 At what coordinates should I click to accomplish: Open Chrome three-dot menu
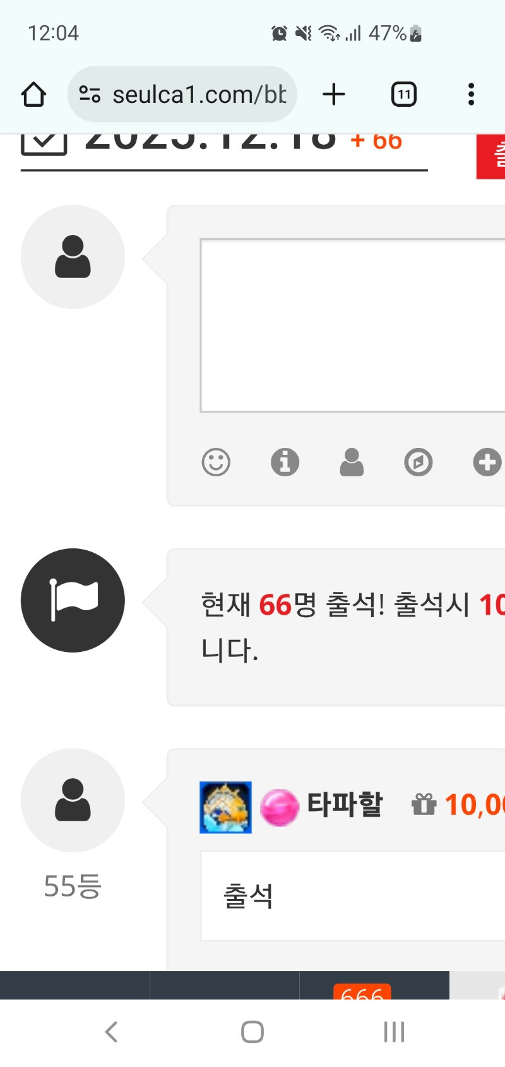(x=471, y=95)
